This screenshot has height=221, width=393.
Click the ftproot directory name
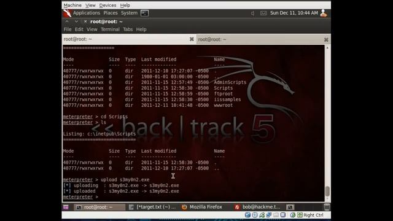pos(223,94)
